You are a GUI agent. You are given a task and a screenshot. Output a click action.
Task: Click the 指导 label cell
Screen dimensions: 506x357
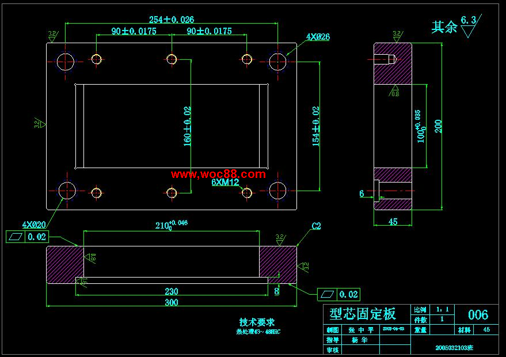click(333, 340)
